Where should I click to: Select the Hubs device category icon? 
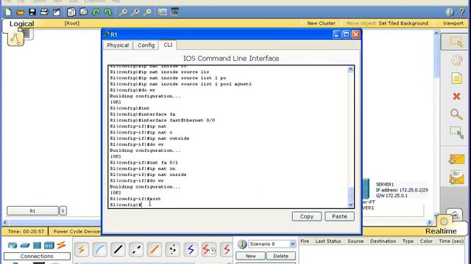pos(37,246)
